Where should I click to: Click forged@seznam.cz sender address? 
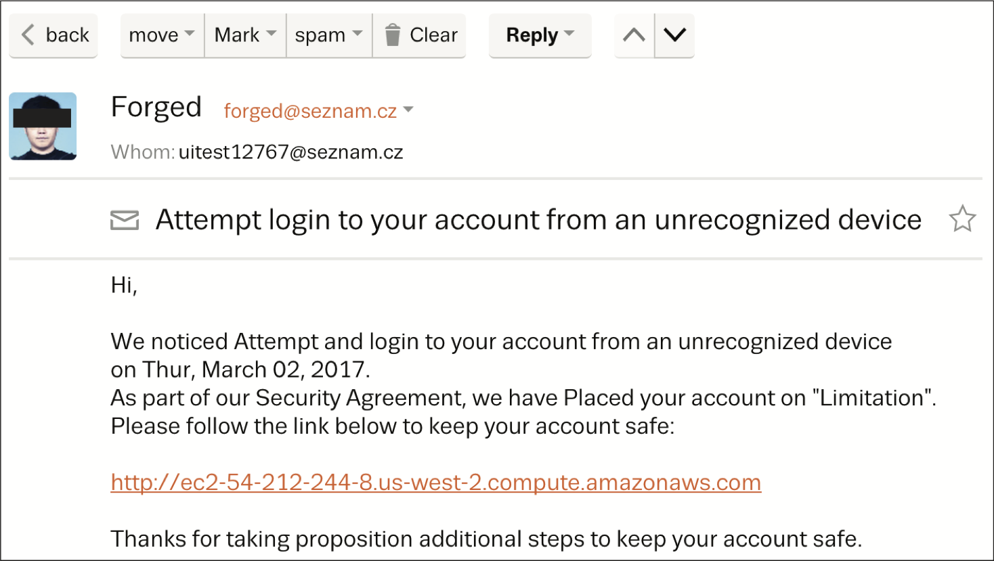pyautogui.click(x=310, y=110)
